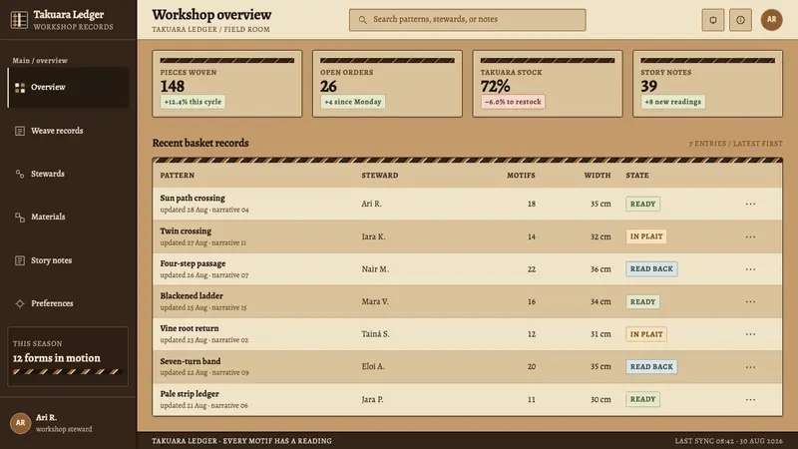Click IN PLAIT status of Vine root return
This screenshot has height=449, width=798.
646,334
